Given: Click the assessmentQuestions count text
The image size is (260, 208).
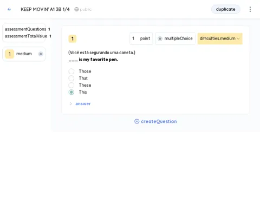Looking at the screenshot, I should (x=28, y=29).
